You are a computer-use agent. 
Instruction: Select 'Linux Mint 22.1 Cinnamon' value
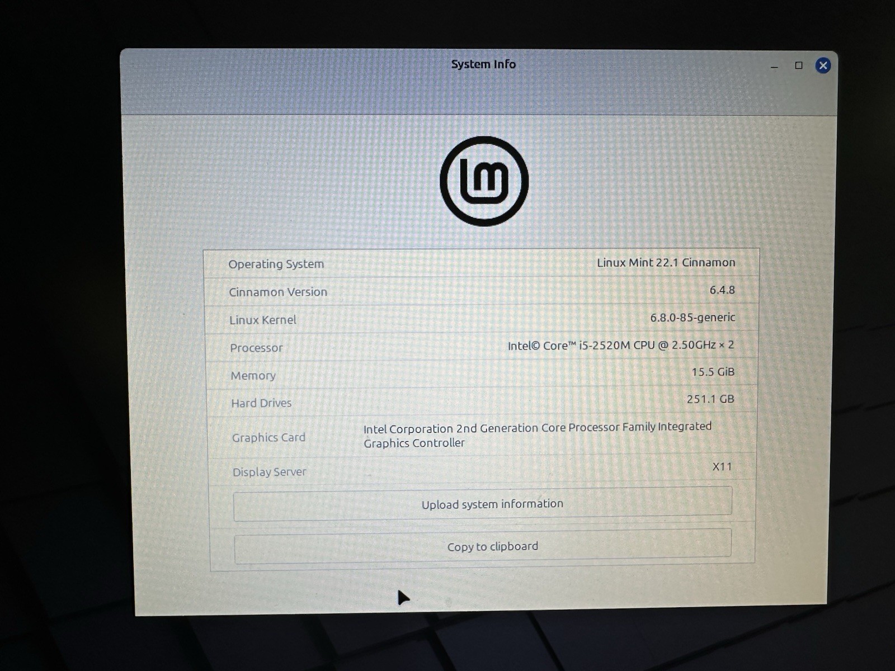coord(666,262)
